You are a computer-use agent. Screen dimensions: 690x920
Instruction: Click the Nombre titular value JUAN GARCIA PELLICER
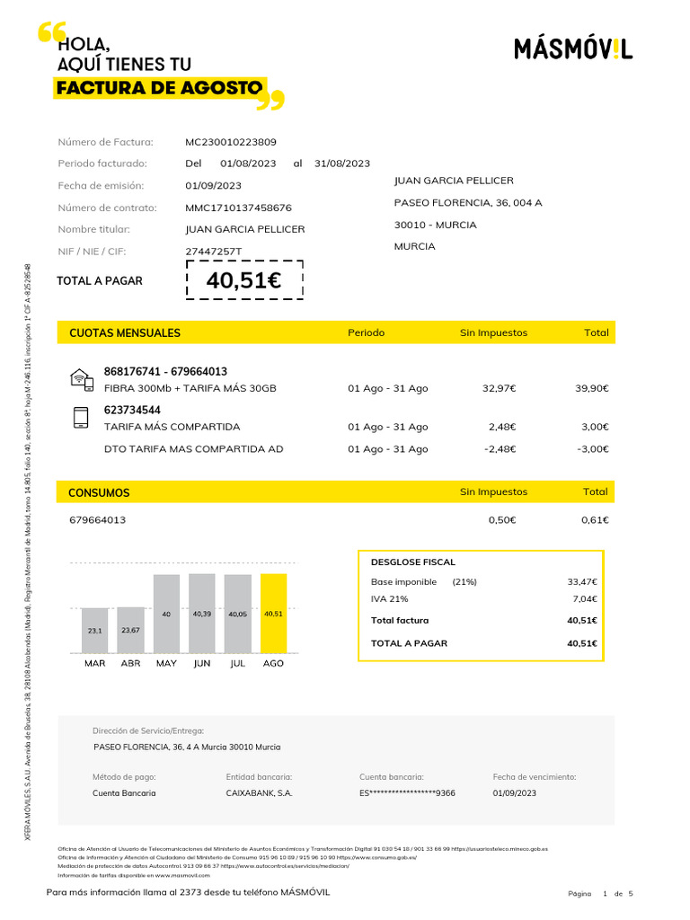pyautogui.click(x=245, y=229)
